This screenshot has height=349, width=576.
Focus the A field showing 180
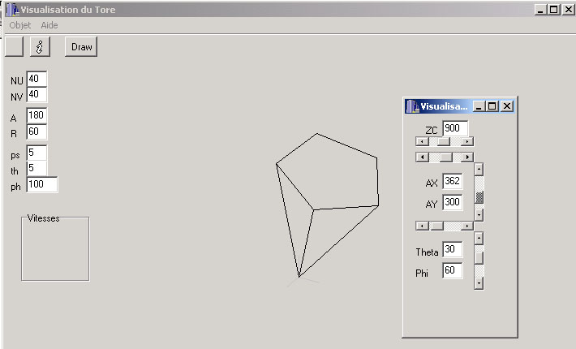point(37,116)
